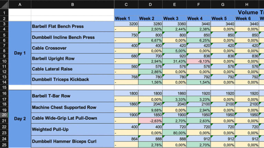Click the Cable Crossover exercise cell
Viewport: 264px width, 148px height.
pos(73,48)
